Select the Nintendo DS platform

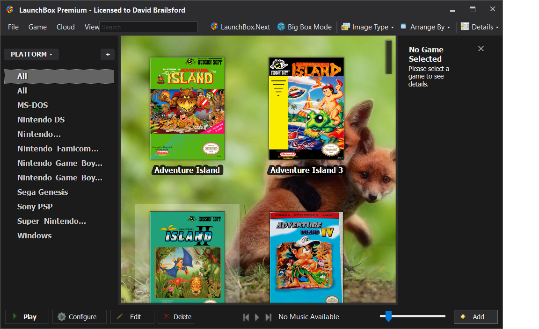[x=41, y=120]
